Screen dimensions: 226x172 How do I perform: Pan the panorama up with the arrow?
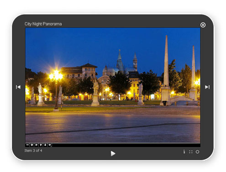point(41,145)
